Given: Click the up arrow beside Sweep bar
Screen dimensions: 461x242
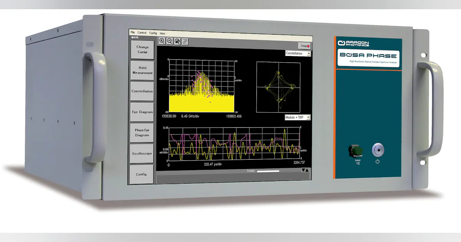Looking at the screenshot, I should point(307,170).
